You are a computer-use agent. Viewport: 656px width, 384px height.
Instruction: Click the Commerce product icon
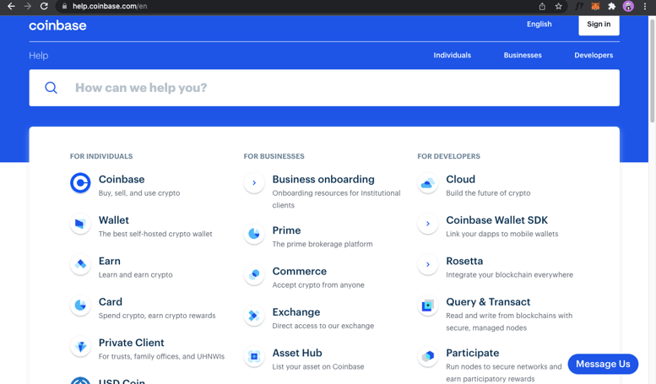(x=254, y=275)
